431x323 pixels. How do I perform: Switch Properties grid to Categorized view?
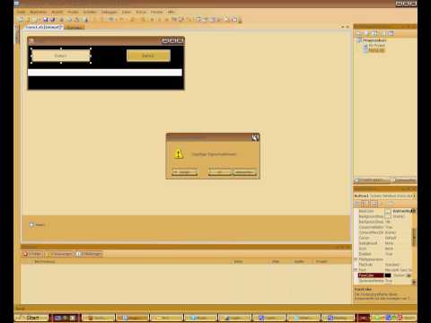pyautogui.click(x=357, y=204)
